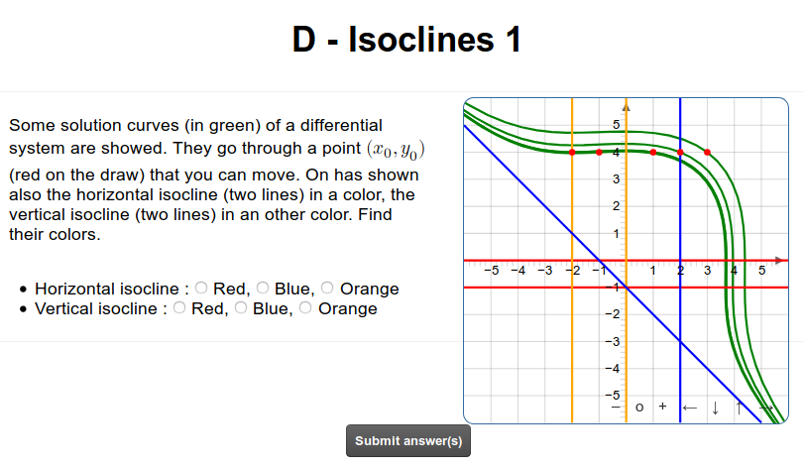Viewport: 804px width, 468px height.
Task: Click the rightmost red point on the curve
Action: point(707,152)
